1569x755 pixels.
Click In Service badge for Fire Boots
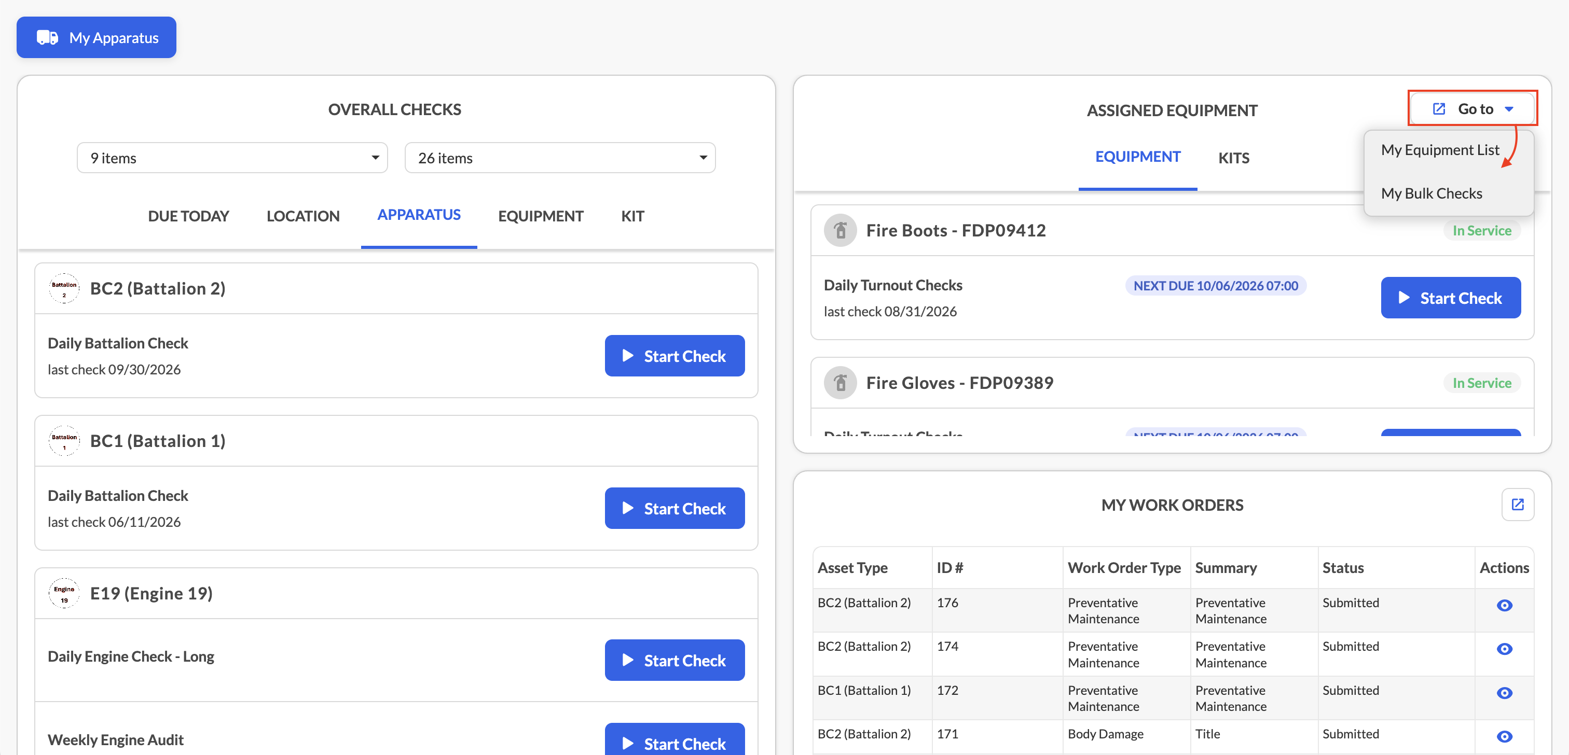(1481, 231)
